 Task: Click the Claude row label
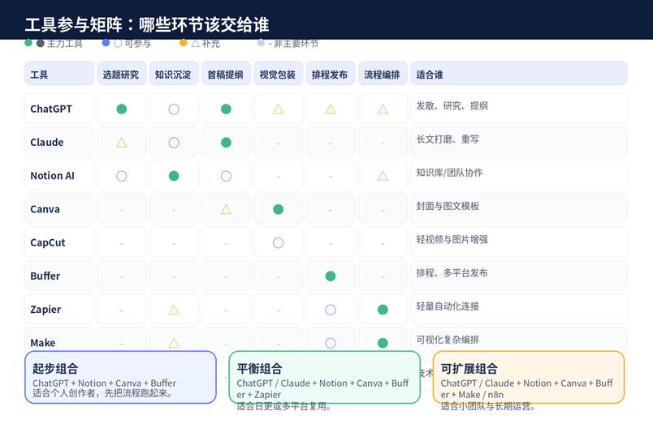pyautogui.click(x=47, y=143)
